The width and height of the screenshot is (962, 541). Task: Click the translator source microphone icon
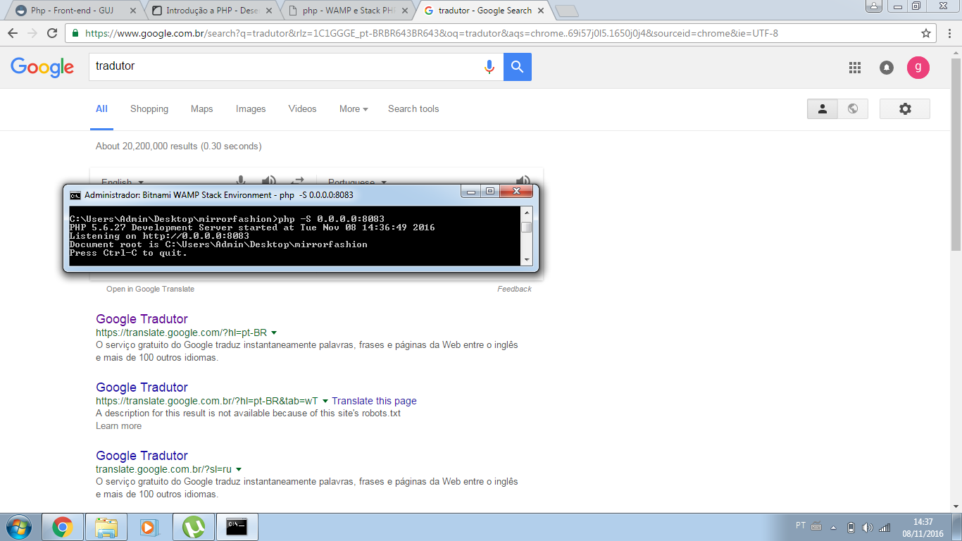pyautogui.click(x=241, y=181)
